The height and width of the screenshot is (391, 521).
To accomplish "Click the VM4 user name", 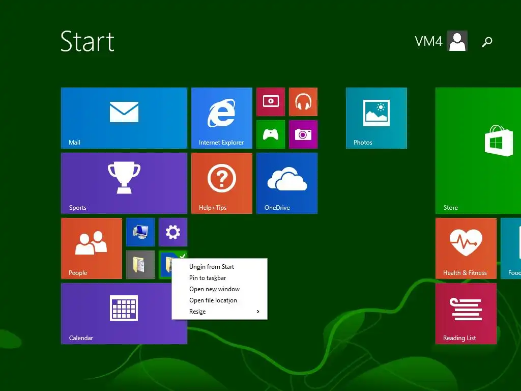I will tap(428, 41).
